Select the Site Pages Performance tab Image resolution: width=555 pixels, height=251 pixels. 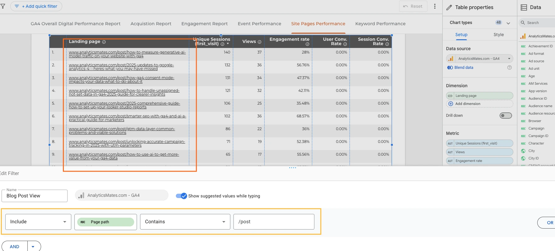click(x=318, y=24)
